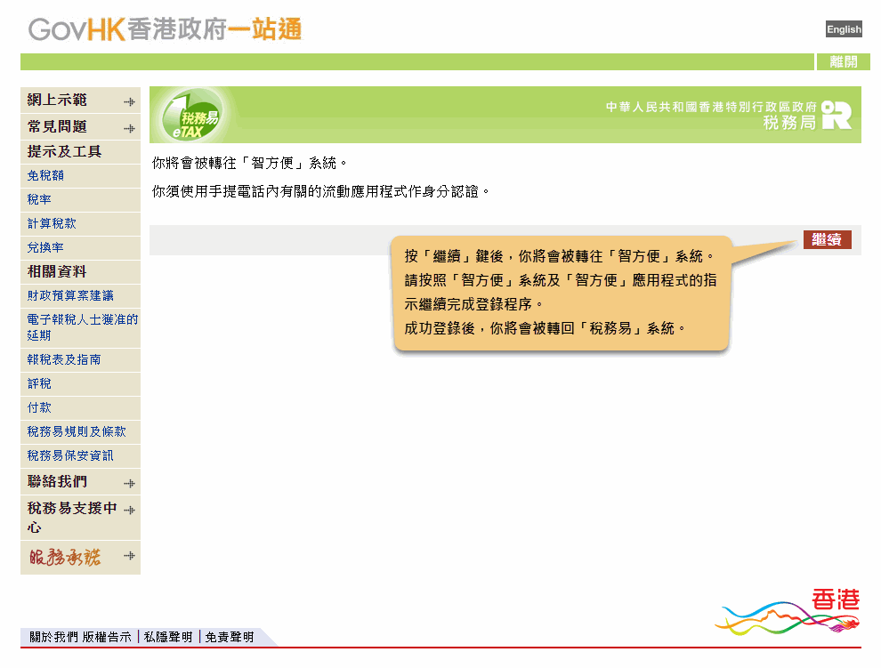Viewport: 881px width, 668px height.
Task: Click the 離開 button to leave
Action: (x=844, y=61)
